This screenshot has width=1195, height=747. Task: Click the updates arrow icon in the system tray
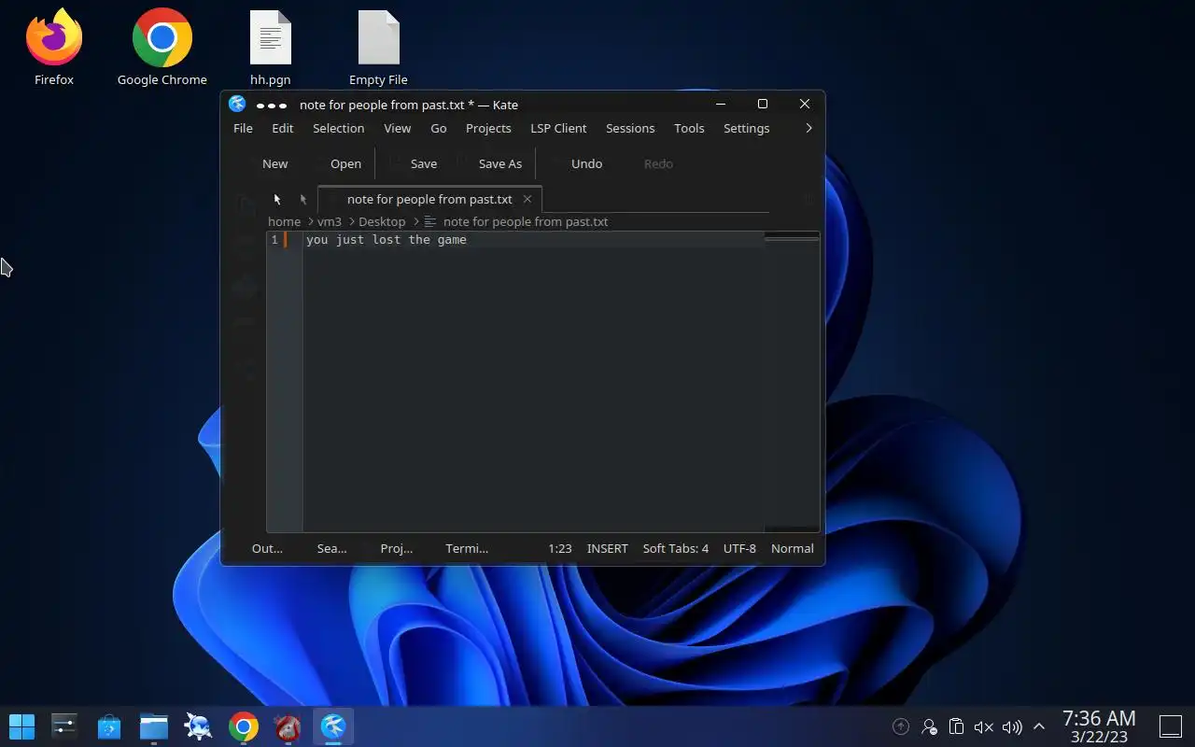(x=901, y=726)
